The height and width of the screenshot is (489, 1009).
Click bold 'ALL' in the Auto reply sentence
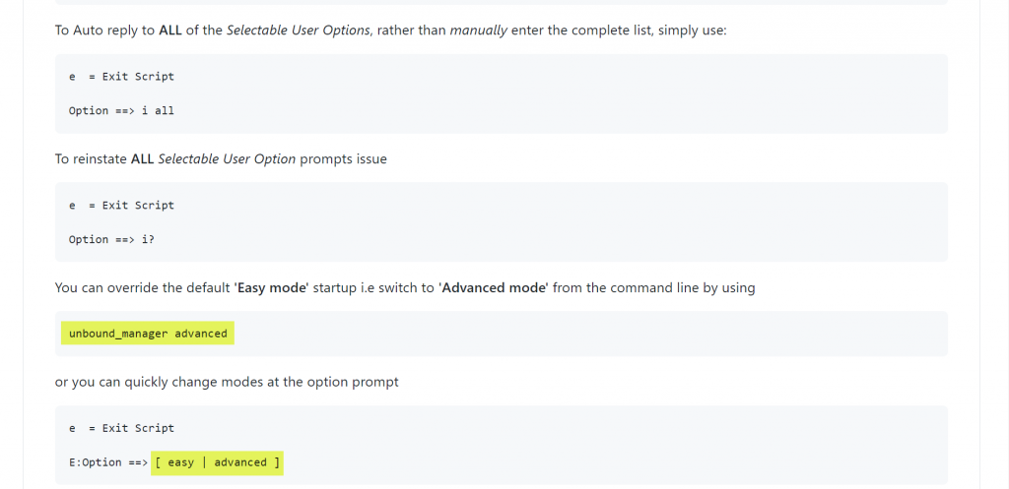pyautogui.click(x=170, y=31)
